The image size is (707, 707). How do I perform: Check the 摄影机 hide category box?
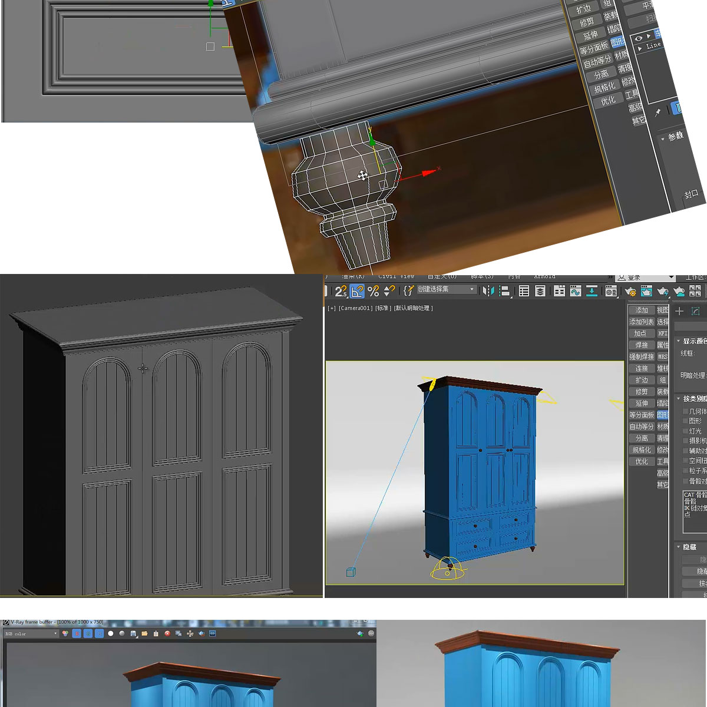click(x=685, y=440)
